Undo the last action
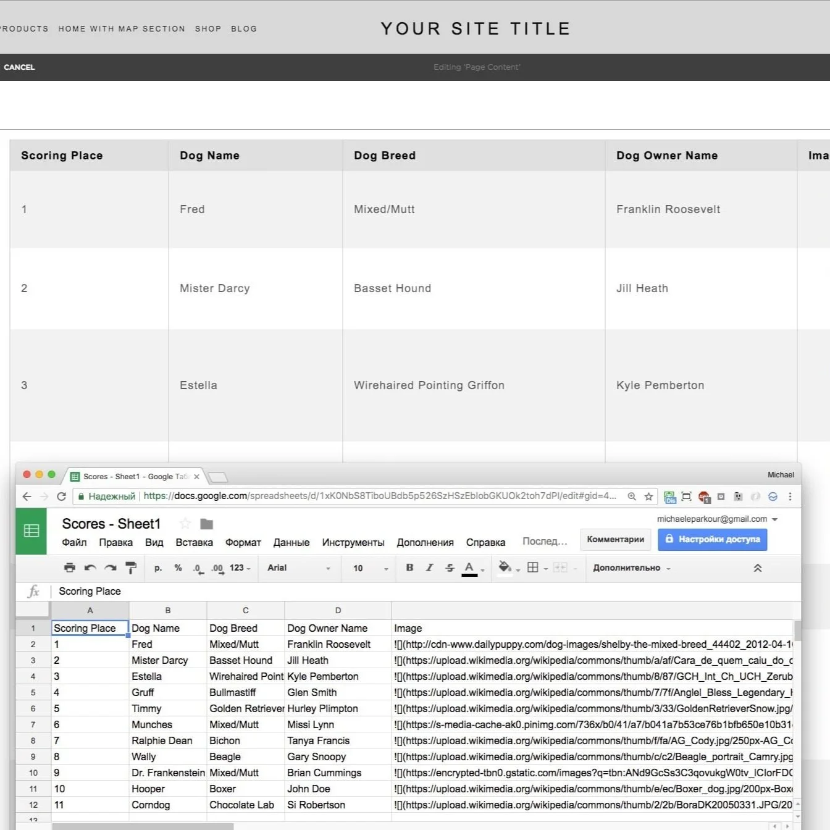The width and height of the screenshot is (830, 830). pyautogui.click(x=90, y=568)
